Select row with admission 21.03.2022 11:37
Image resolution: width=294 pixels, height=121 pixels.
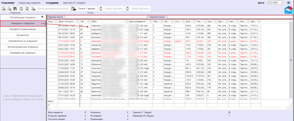pos(154,68)
